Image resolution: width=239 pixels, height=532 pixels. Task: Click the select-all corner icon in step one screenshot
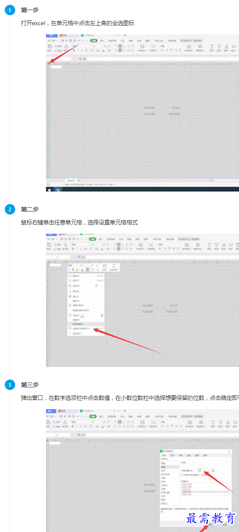(48, 63)
